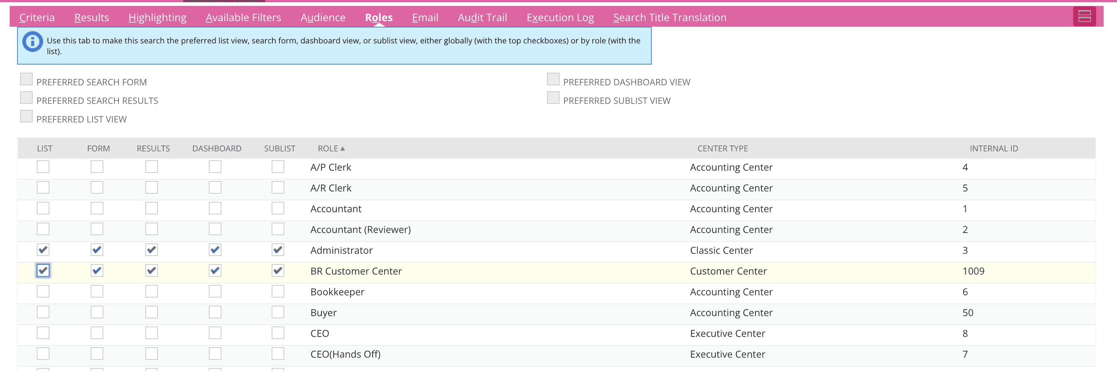Switch to the Email tab

coord(425,17)
